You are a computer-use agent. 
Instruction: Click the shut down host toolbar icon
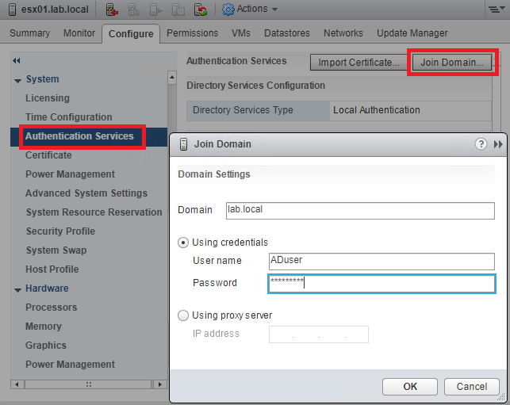click(178, 10)
